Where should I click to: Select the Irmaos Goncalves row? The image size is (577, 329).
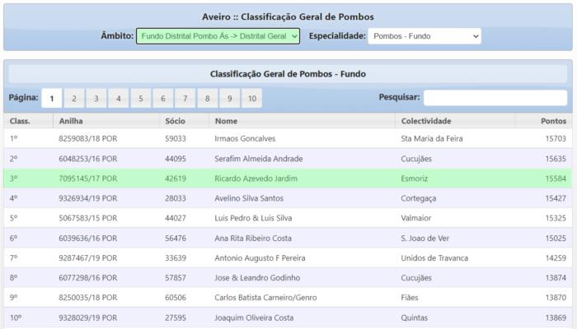point(245,139)
